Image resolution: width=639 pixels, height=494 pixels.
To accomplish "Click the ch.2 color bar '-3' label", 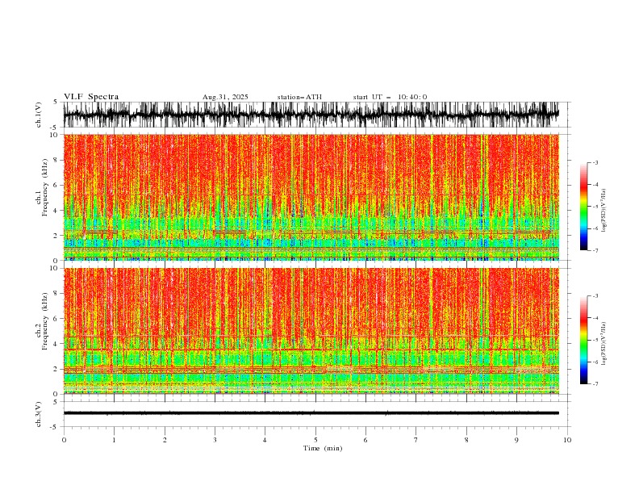I will [595, 296].
